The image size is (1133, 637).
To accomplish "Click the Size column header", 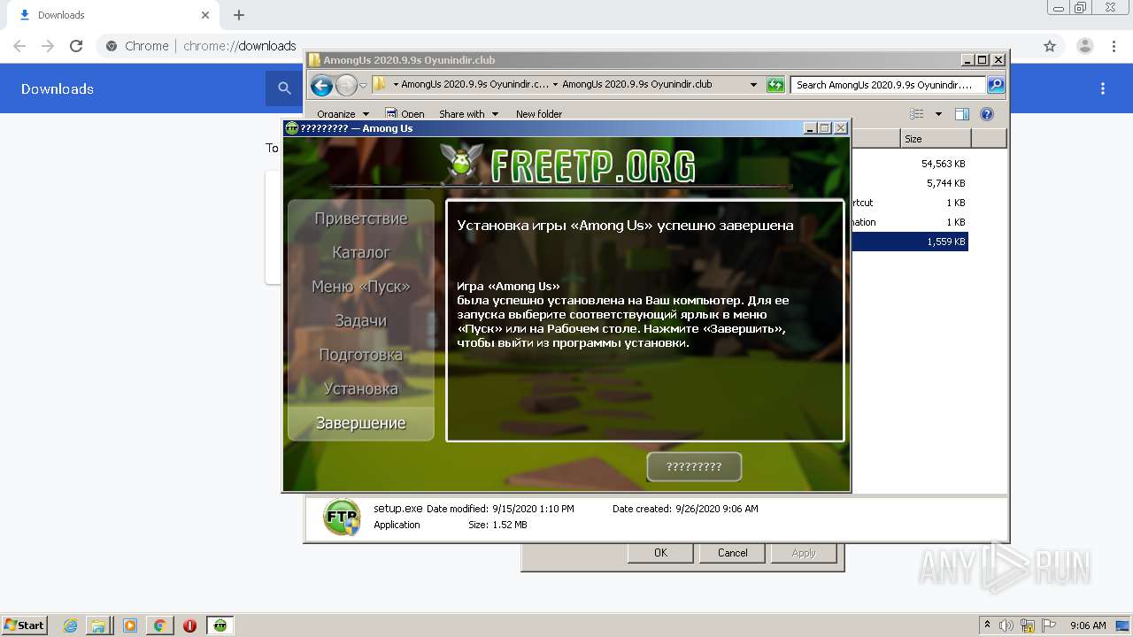I will (935, 139).
